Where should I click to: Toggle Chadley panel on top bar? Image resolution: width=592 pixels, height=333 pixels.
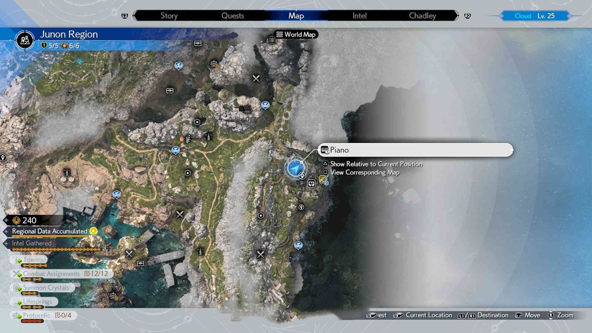point(423,16)
